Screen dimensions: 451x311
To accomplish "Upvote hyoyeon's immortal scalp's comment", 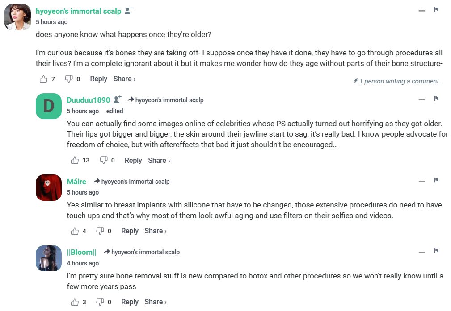I will tap(44, 79).
